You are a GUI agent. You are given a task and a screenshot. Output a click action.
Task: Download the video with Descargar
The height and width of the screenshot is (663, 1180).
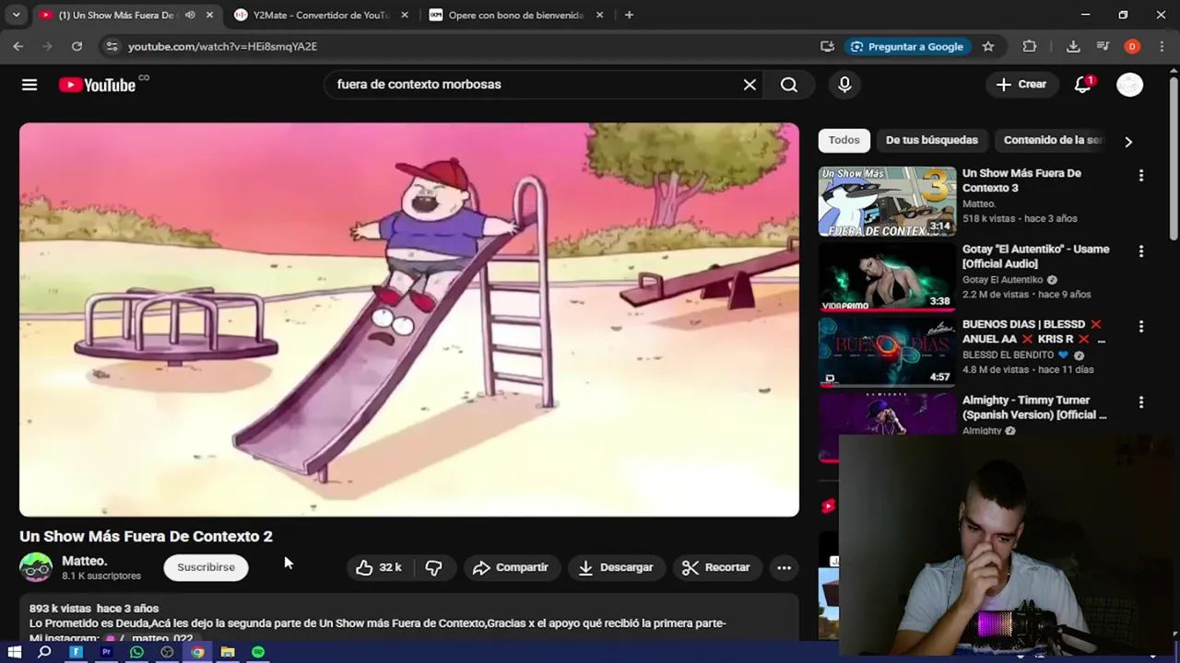coord(615,567)
